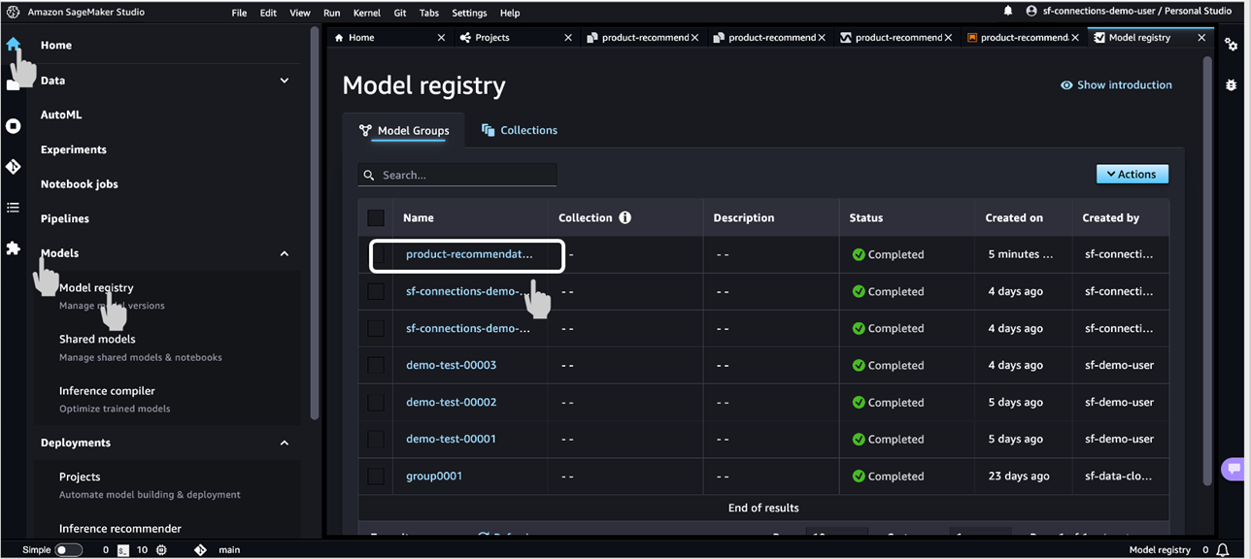Open the product-recommendat... model group link
Image resolution: width=1251 pixels, height=559 pixels.
[x=469, y=254]
